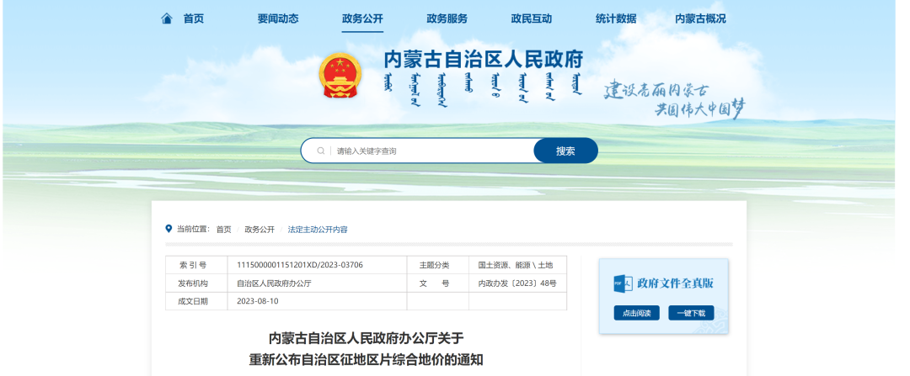
Task: Click the 点击阅读 button
Action: (x=637, y=313)
